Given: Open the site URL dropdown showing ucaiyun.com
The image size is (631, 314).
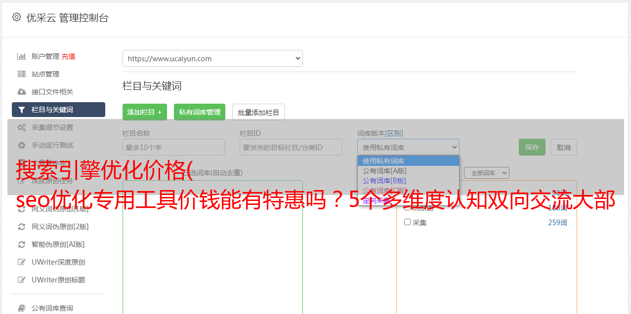Looking at the screenshot, I should tap(212, 58).
